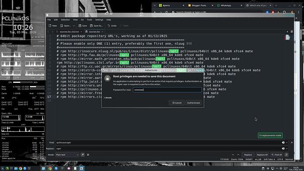Open the Go menu
304x171 pixels.
(82, 19)
